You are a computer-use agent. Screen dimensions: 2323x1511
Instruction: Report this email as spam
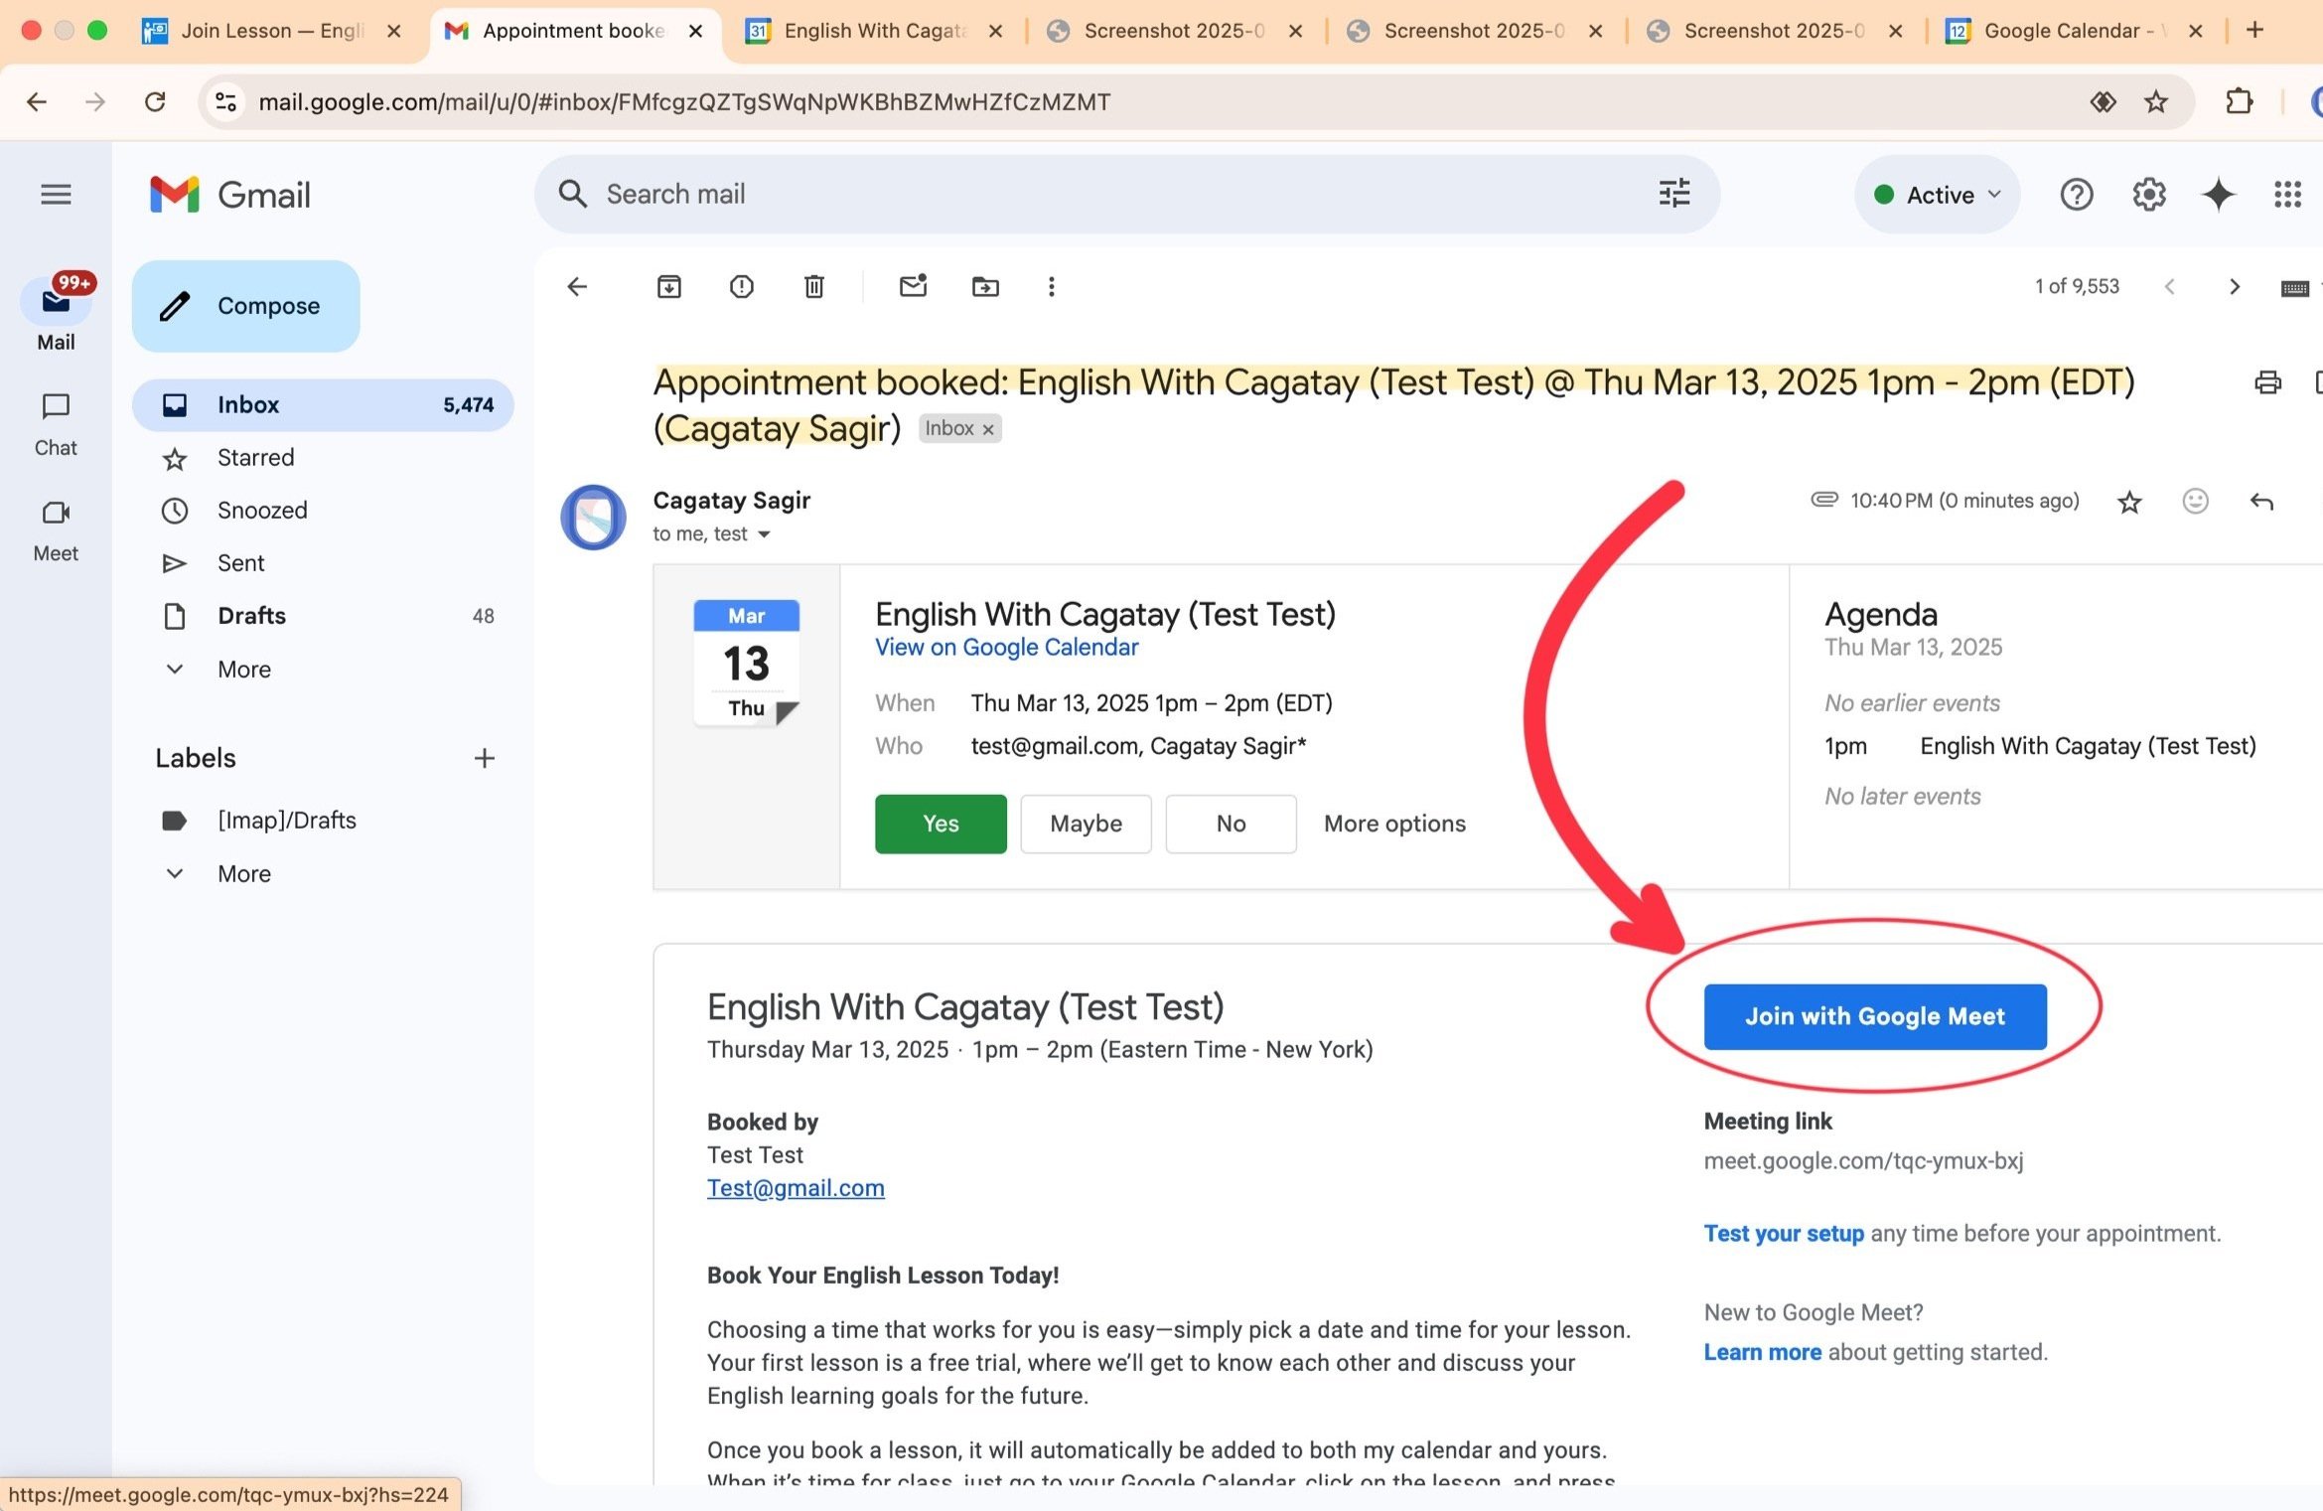coord(742,287)
